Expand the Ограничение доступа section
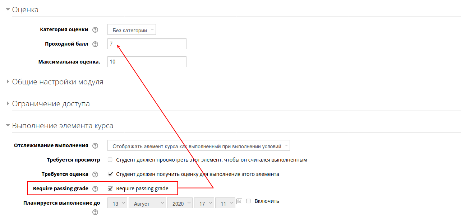Image resolution: width=470 pixels, height=219 pixels. pyautogui.click(x=51, y=104)
